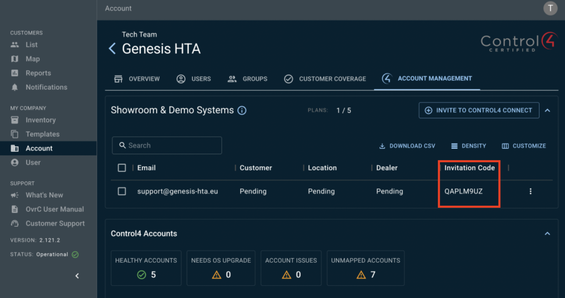Click the Account Issues warning icon
Screen dimensions: 565x298
tap(287, 275)
